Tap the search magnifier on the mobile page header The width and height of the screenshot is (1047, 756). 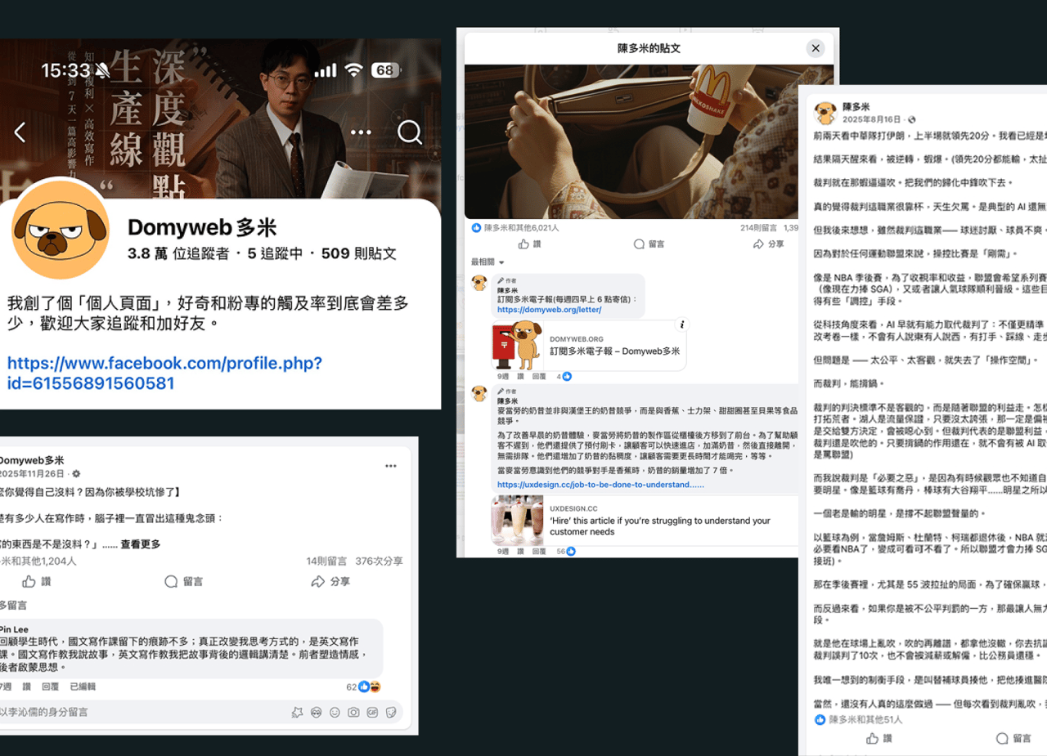point(409,132)
